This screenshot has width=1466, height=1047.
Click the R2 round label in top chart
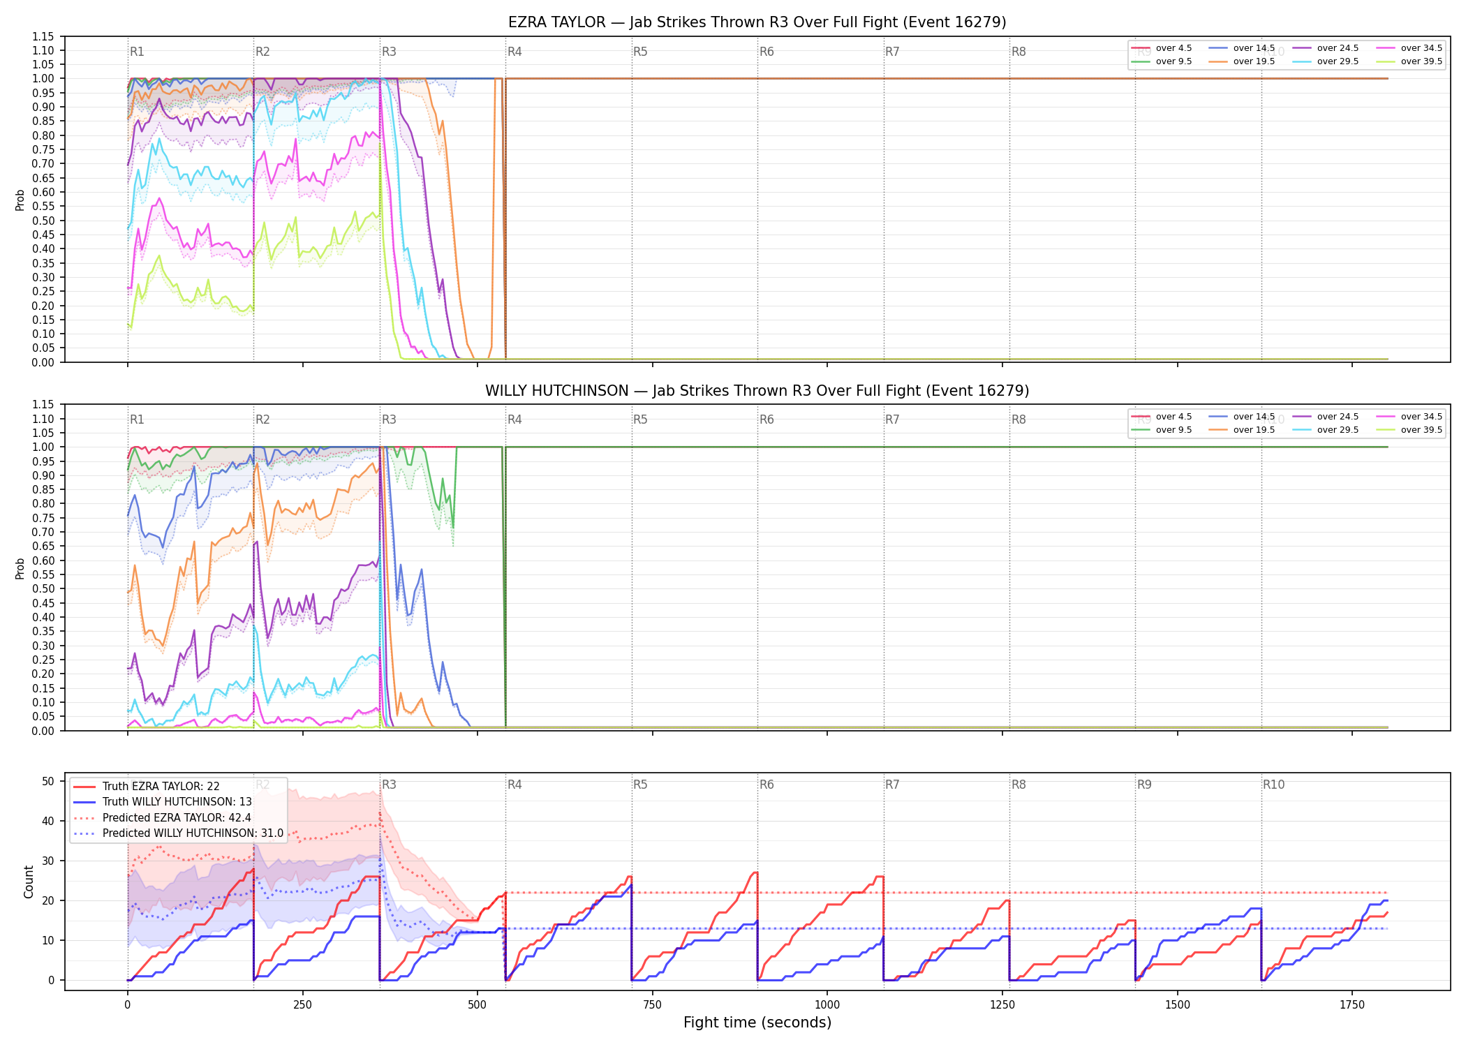click(262, 52)
